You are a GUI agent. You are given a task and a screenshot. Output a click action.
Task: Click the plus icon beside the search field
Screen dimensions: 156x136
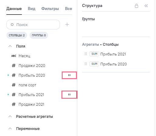click(x=67, y=25)
